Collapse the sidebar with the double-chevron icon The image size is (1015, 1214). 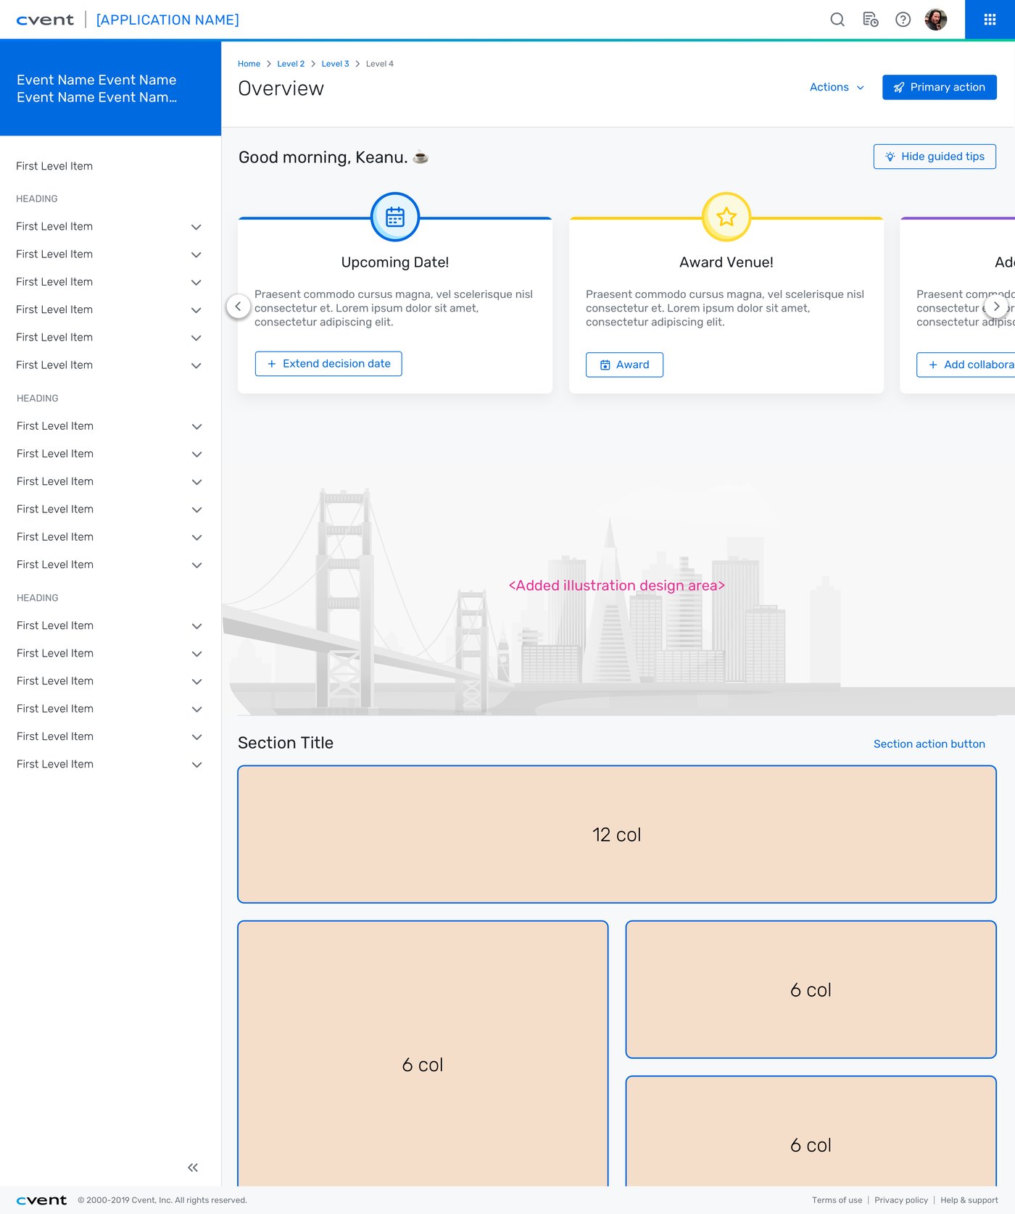(x=193, y=1167)
